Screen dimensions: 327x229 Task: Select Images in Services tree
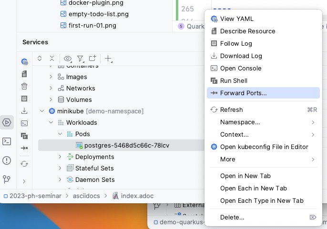72,77
